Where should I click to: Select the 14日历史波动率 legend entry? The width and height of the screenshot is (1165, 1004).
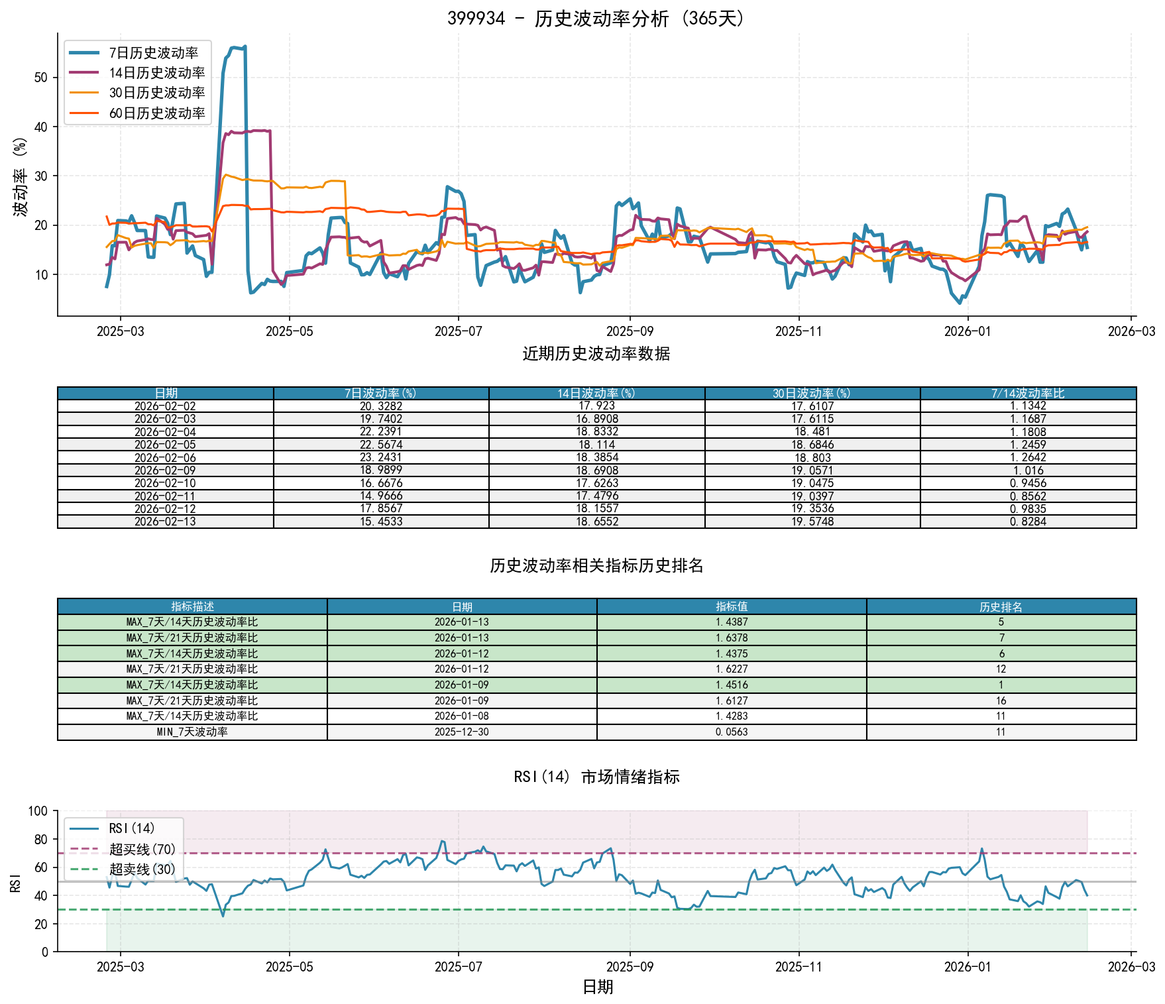156,73
